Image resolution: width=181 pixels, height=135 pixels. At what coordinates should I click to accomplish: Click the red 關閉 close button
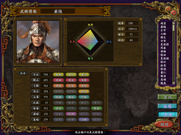[164, 124]
